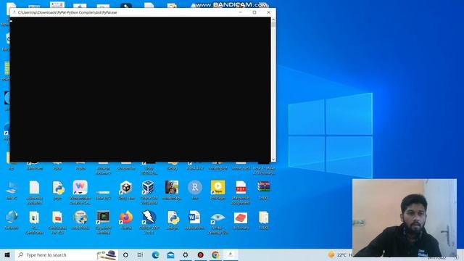Click the console scrollbar down arrow

click(273, 159)
